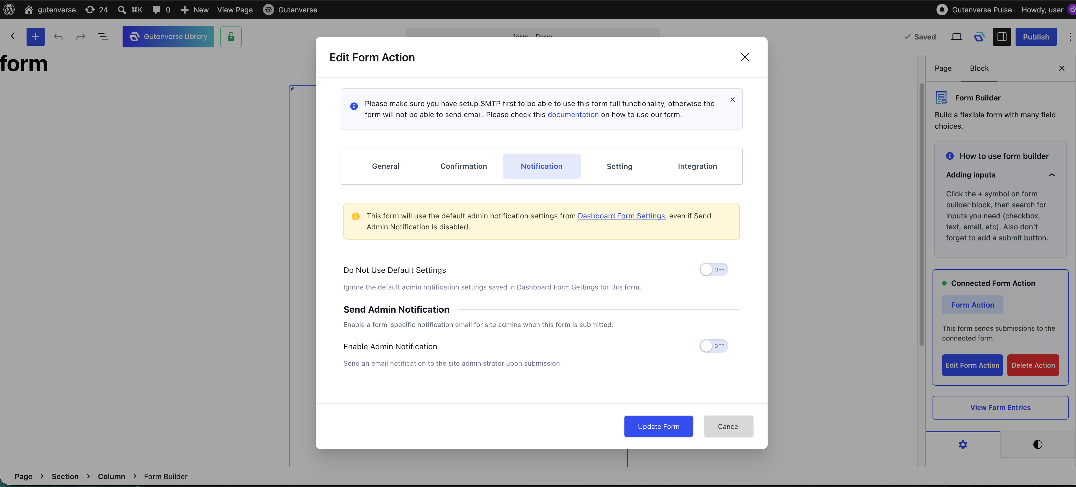Open the laptop preview device icon
The width and height of the screenshot is (1076, 487).
click(957, 37)
